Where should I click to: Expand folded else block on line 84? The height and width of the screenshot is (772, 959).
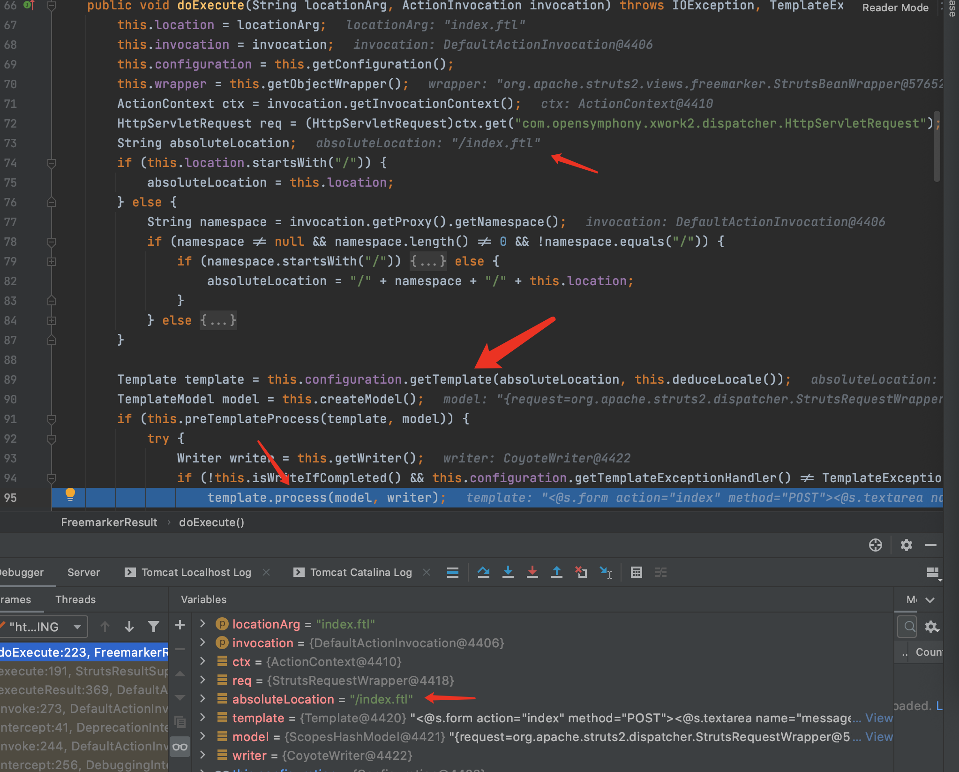click(52, 320)
